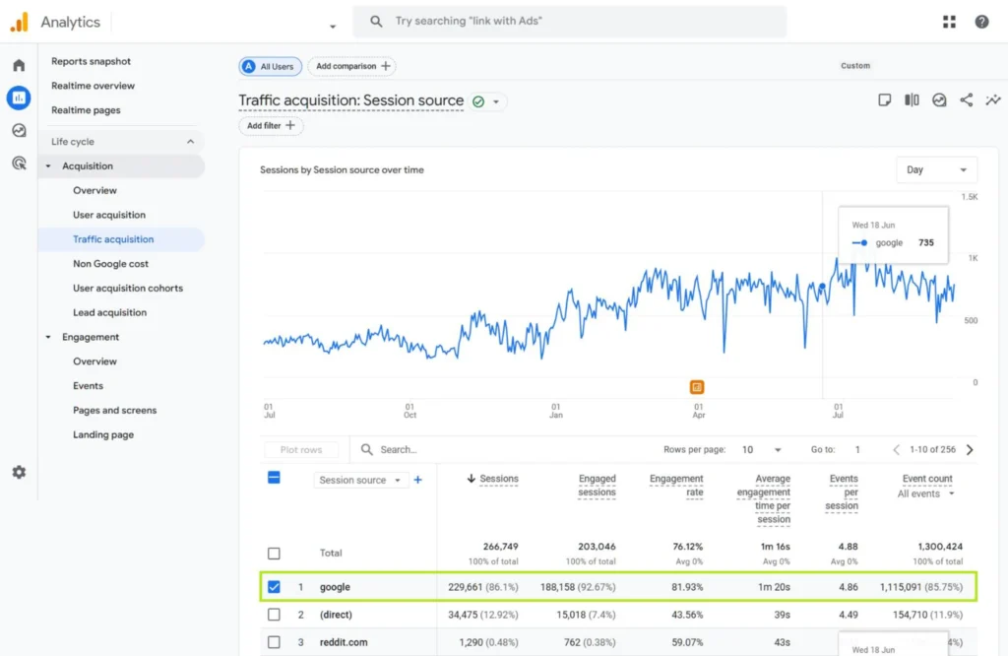Go to previous page of table rows
This screenshot has width=1008, height=656.
(896, 449)
